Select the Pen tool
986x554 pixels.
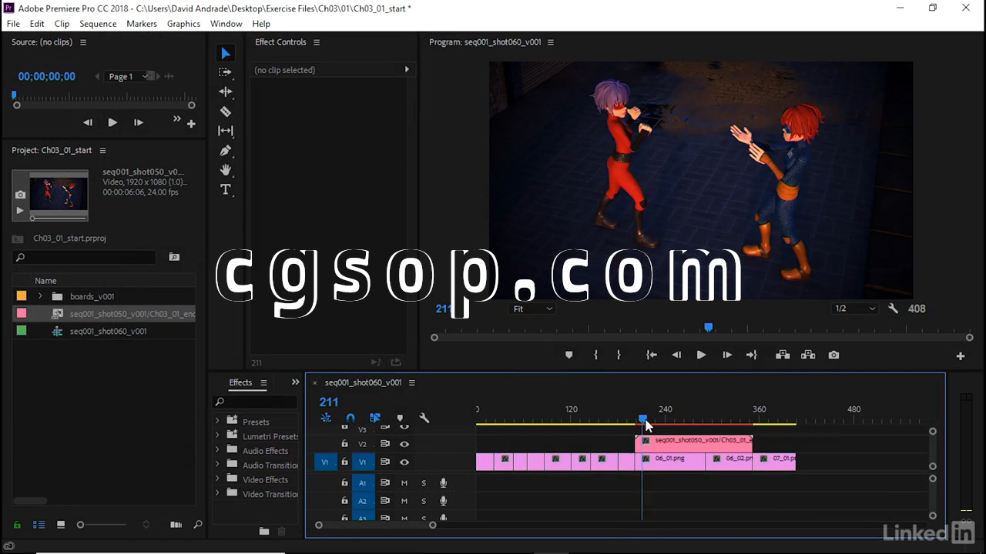[225, 151]
